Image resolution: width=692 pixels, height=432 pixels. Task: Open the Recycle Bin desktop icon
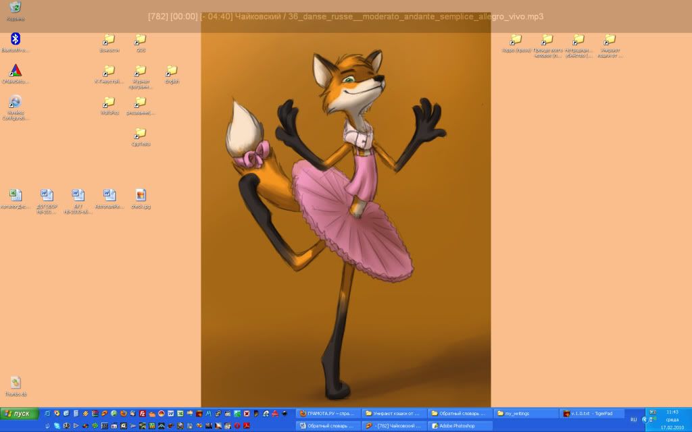pos(15,8)
